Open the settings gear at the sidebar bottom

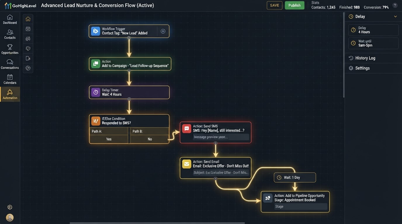tap(10, 207)
